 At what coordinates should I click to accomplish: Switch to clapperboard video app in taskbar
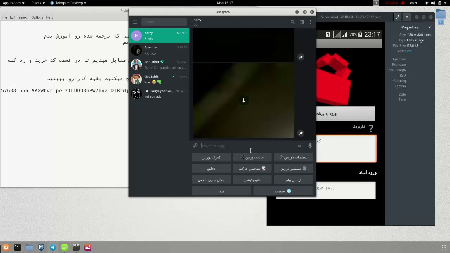coord(76,248)
